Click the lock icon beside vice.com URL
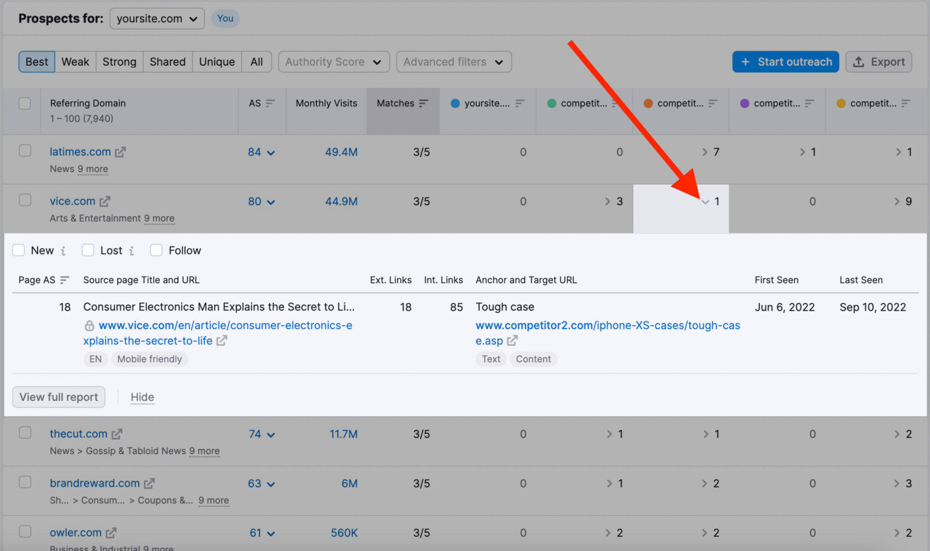This screenshot has width=930, height=551. pyautogui.click(x=89, y=325)
